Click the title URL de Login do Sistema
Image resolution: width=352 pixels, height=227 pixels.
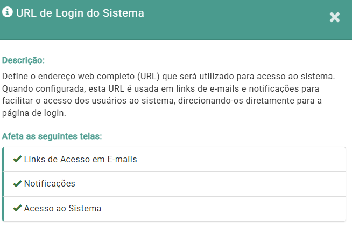click(80, 13)
